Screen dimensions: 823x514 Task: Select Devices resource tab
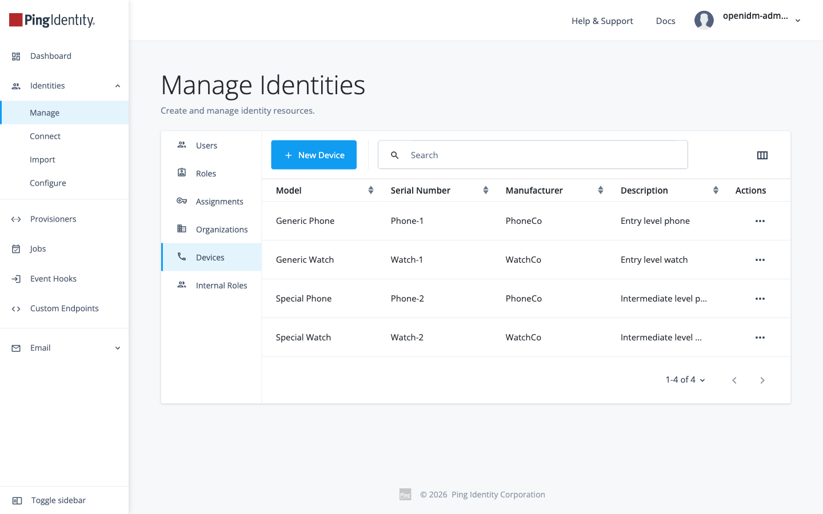click(211, 258)
